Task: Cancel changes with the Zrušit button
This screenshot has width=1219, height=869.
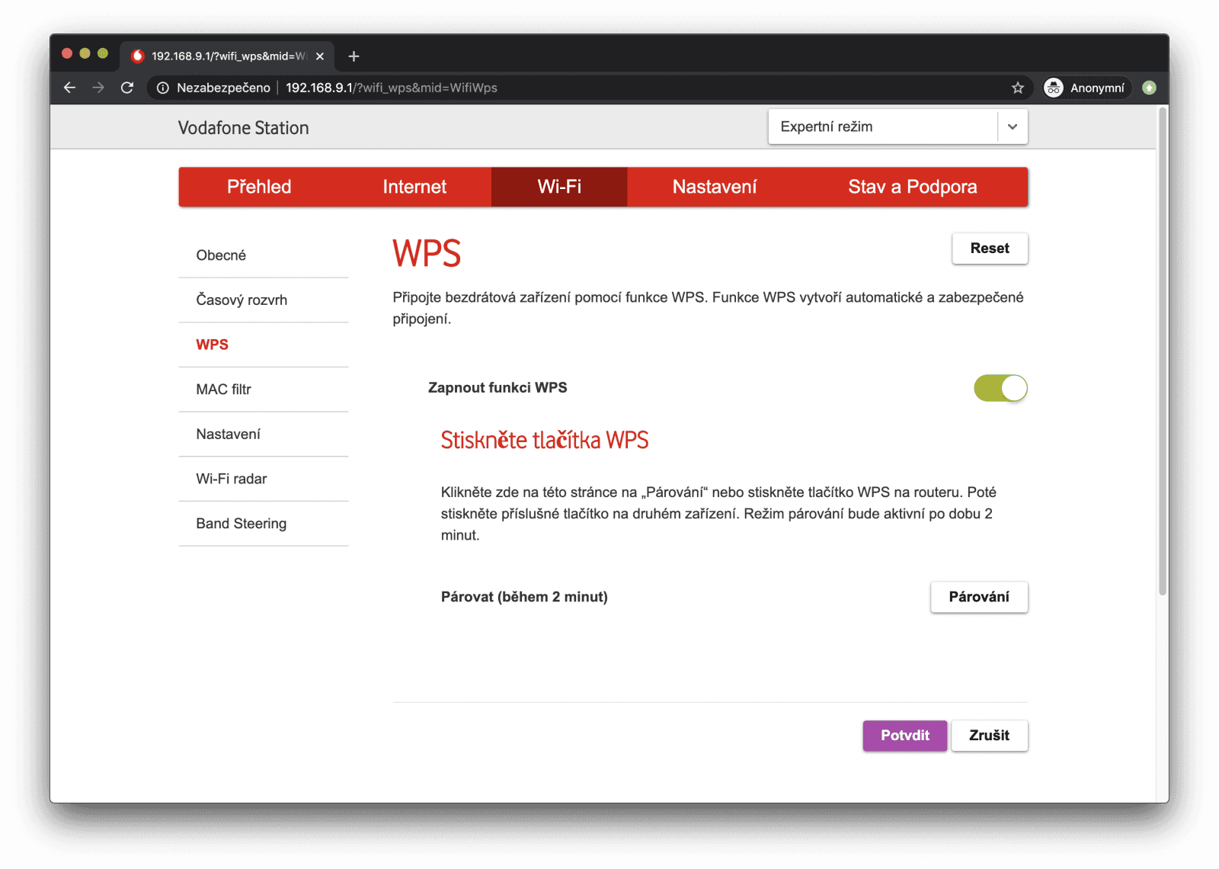Action: tap(989, 736)
